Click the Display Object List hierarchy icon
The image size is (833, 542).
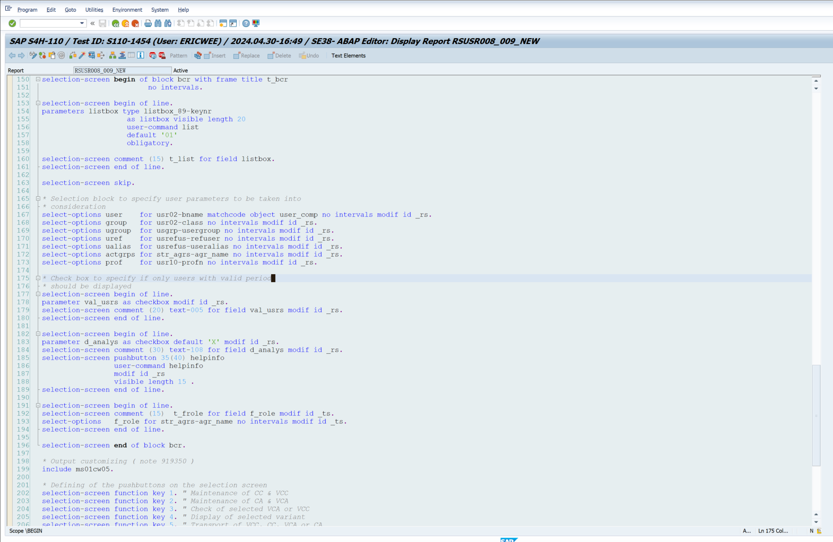click(112, 56)
